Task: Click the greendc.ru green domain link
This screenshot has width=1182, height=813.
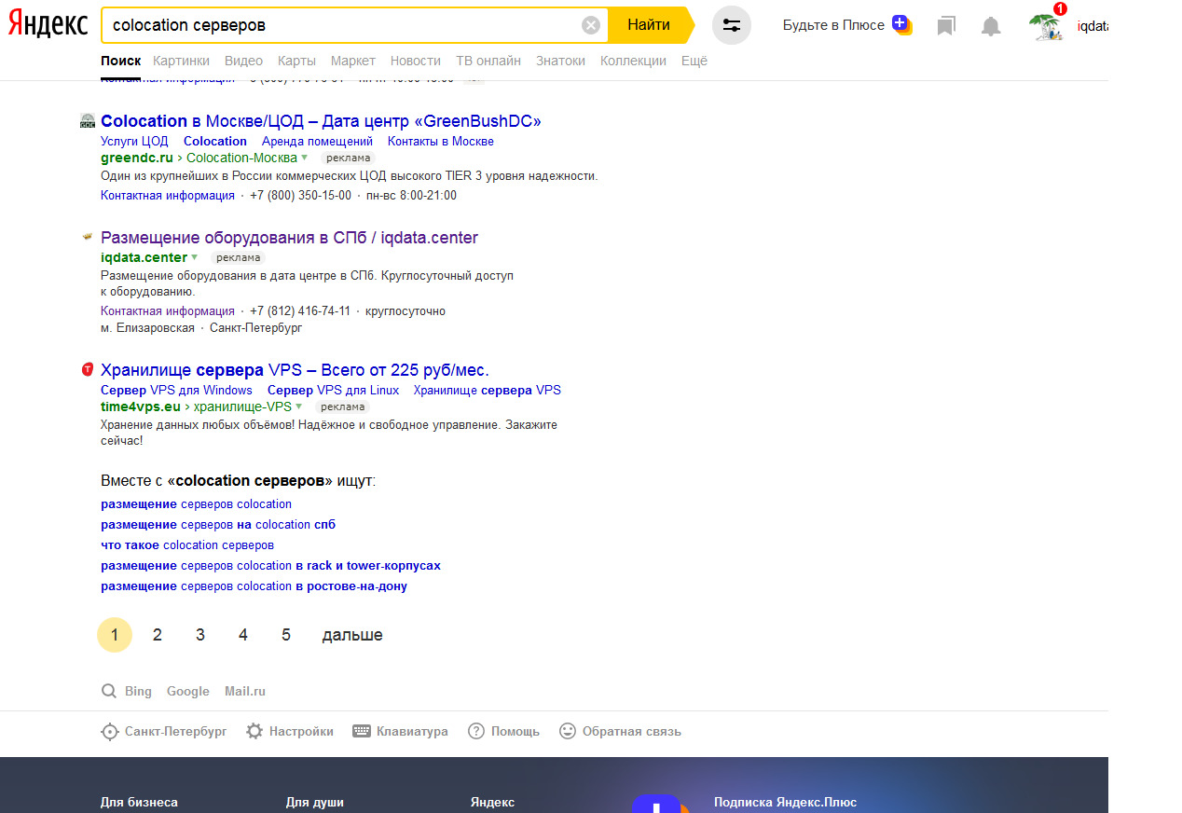Action: 137,158
